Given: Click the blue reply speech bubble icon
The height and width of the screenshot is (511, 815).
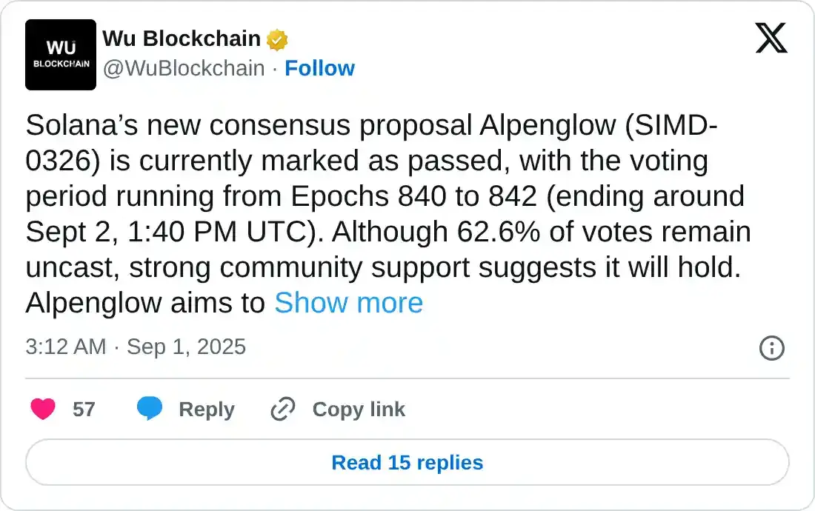Looking at the screenshot, I should coord(150,409).
